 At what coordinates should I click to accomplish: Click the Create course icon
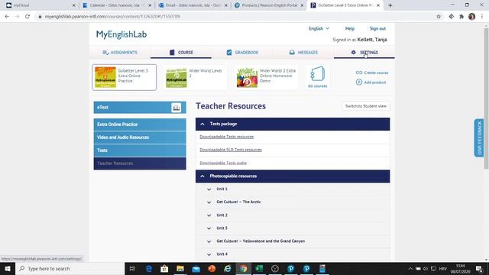coord(359,73)
